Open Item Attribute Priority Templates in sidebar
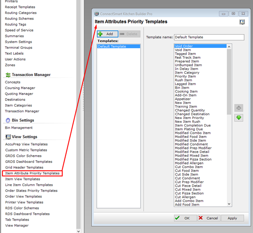This screenshot has width=253, height=233. coord(32,173)
